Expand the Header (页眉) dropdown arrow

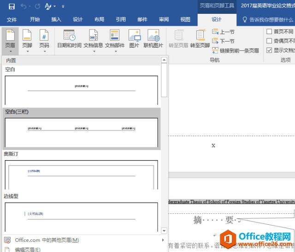click(x=11, y=51)
